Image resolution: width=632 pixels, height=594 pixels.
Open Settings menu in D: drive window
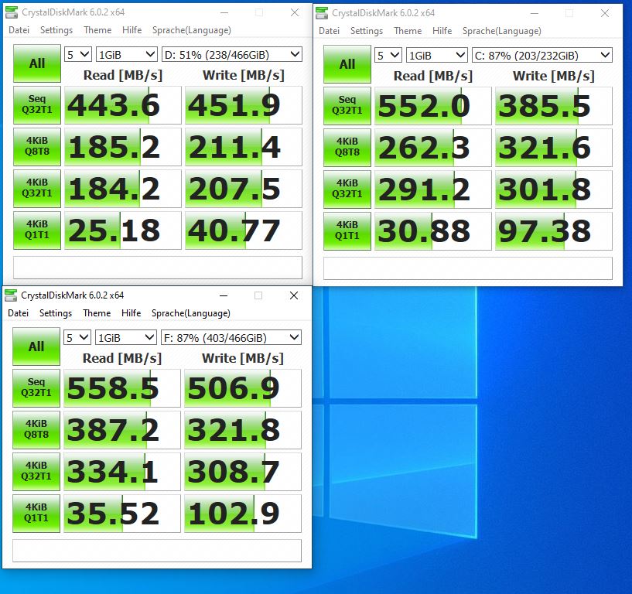[x=56, y=30]
